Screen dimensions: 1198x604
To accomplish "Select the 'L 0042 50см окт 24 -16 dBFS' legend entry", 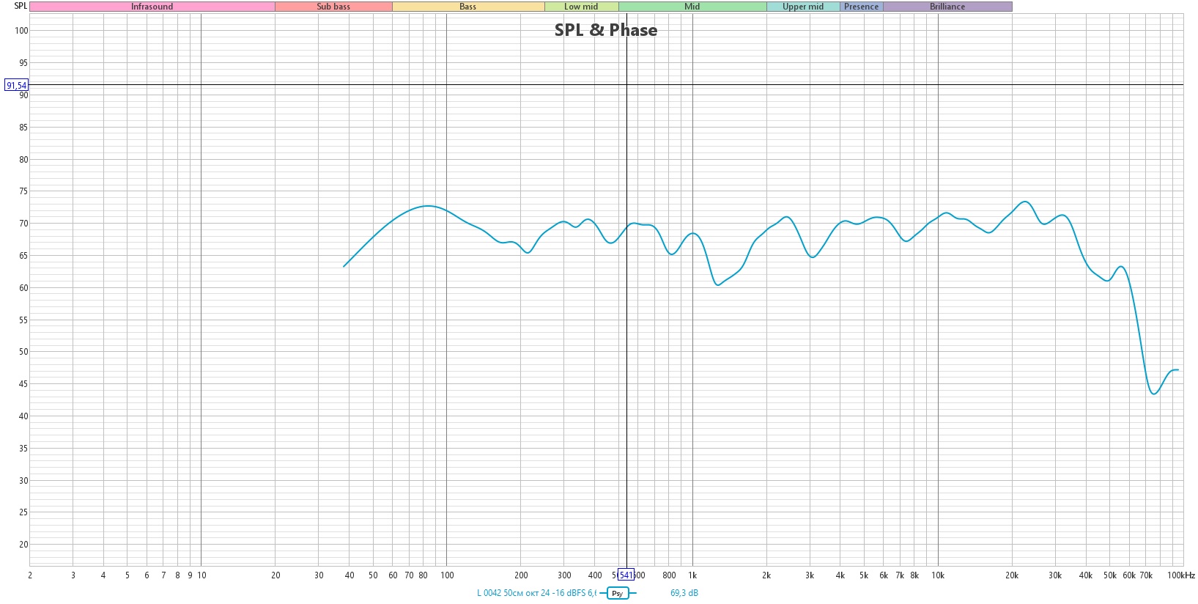I will (536, 593).
